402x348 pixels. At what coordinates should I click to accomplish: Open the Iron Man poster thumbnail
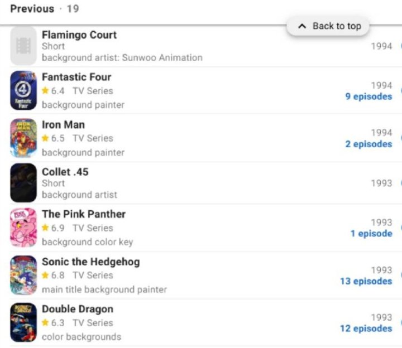click(23, 138)
